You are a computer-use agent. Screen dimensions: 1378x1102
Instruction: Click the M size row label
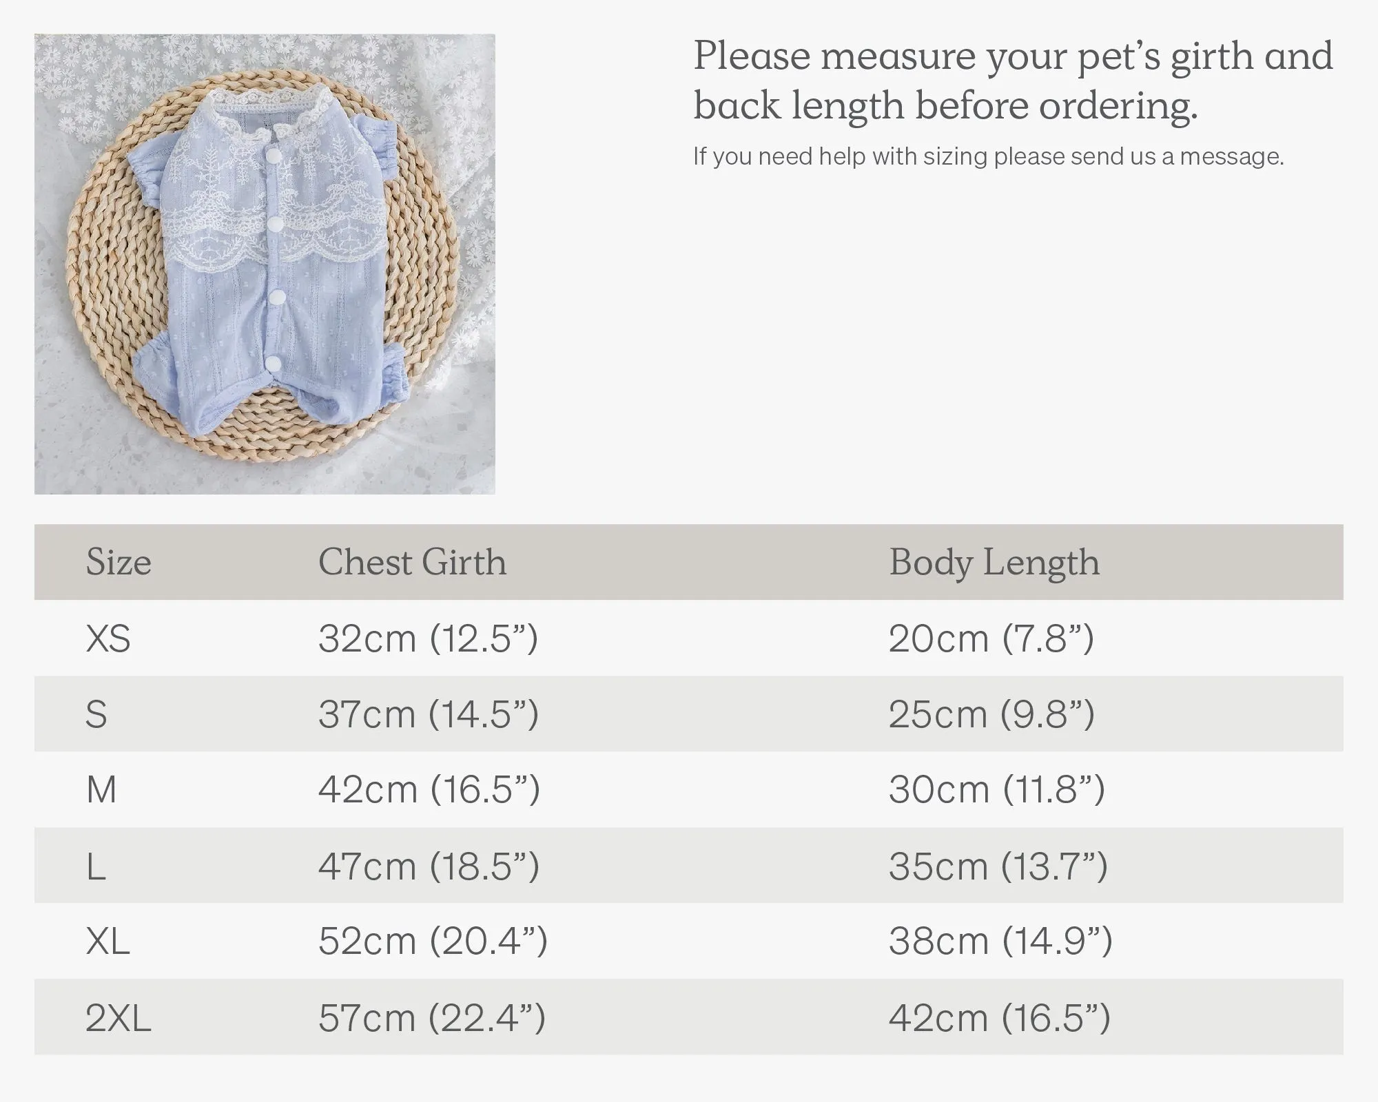click(101, 790)
